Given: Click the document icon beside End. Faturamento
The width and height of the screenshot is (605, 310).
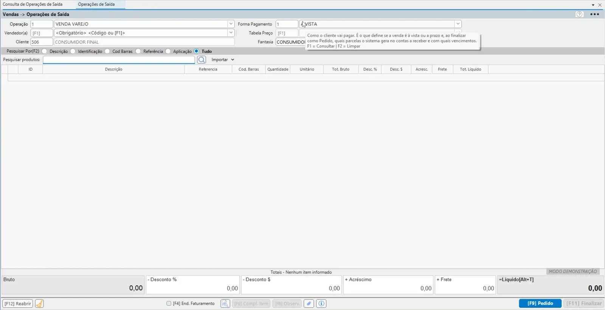Looking at the screenshot, I should 225,304.
